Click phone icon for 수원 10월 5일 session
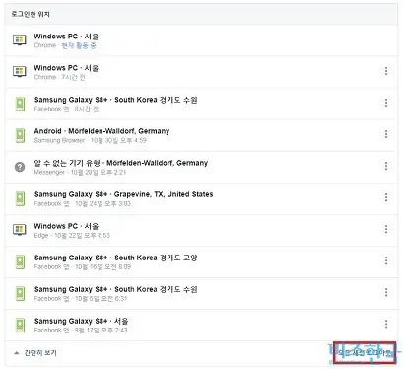This screenshot has width=404, height=369. coord(20,293)
